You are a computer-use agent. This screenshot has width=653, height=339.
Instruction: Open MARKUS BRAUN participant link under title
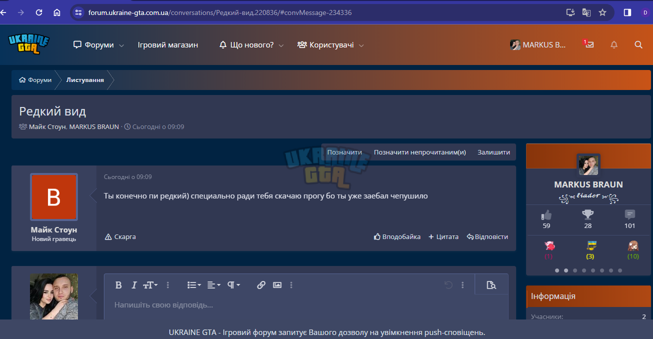click(94, 127)
